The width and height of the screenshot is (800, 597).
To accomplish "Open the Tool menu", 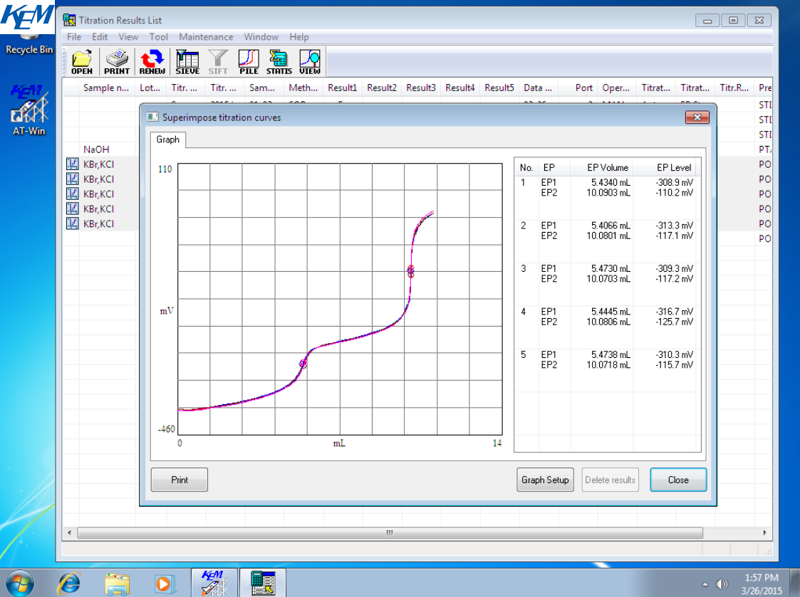I will [158, 37].
